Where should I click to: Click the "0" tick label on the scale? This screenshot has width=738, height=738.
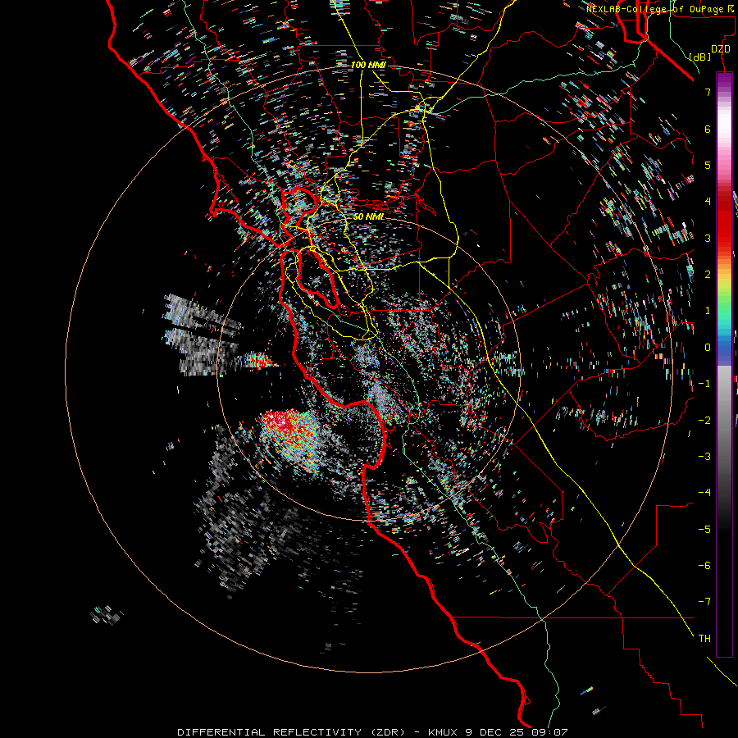pyautogui.click(x=708, y=348)
